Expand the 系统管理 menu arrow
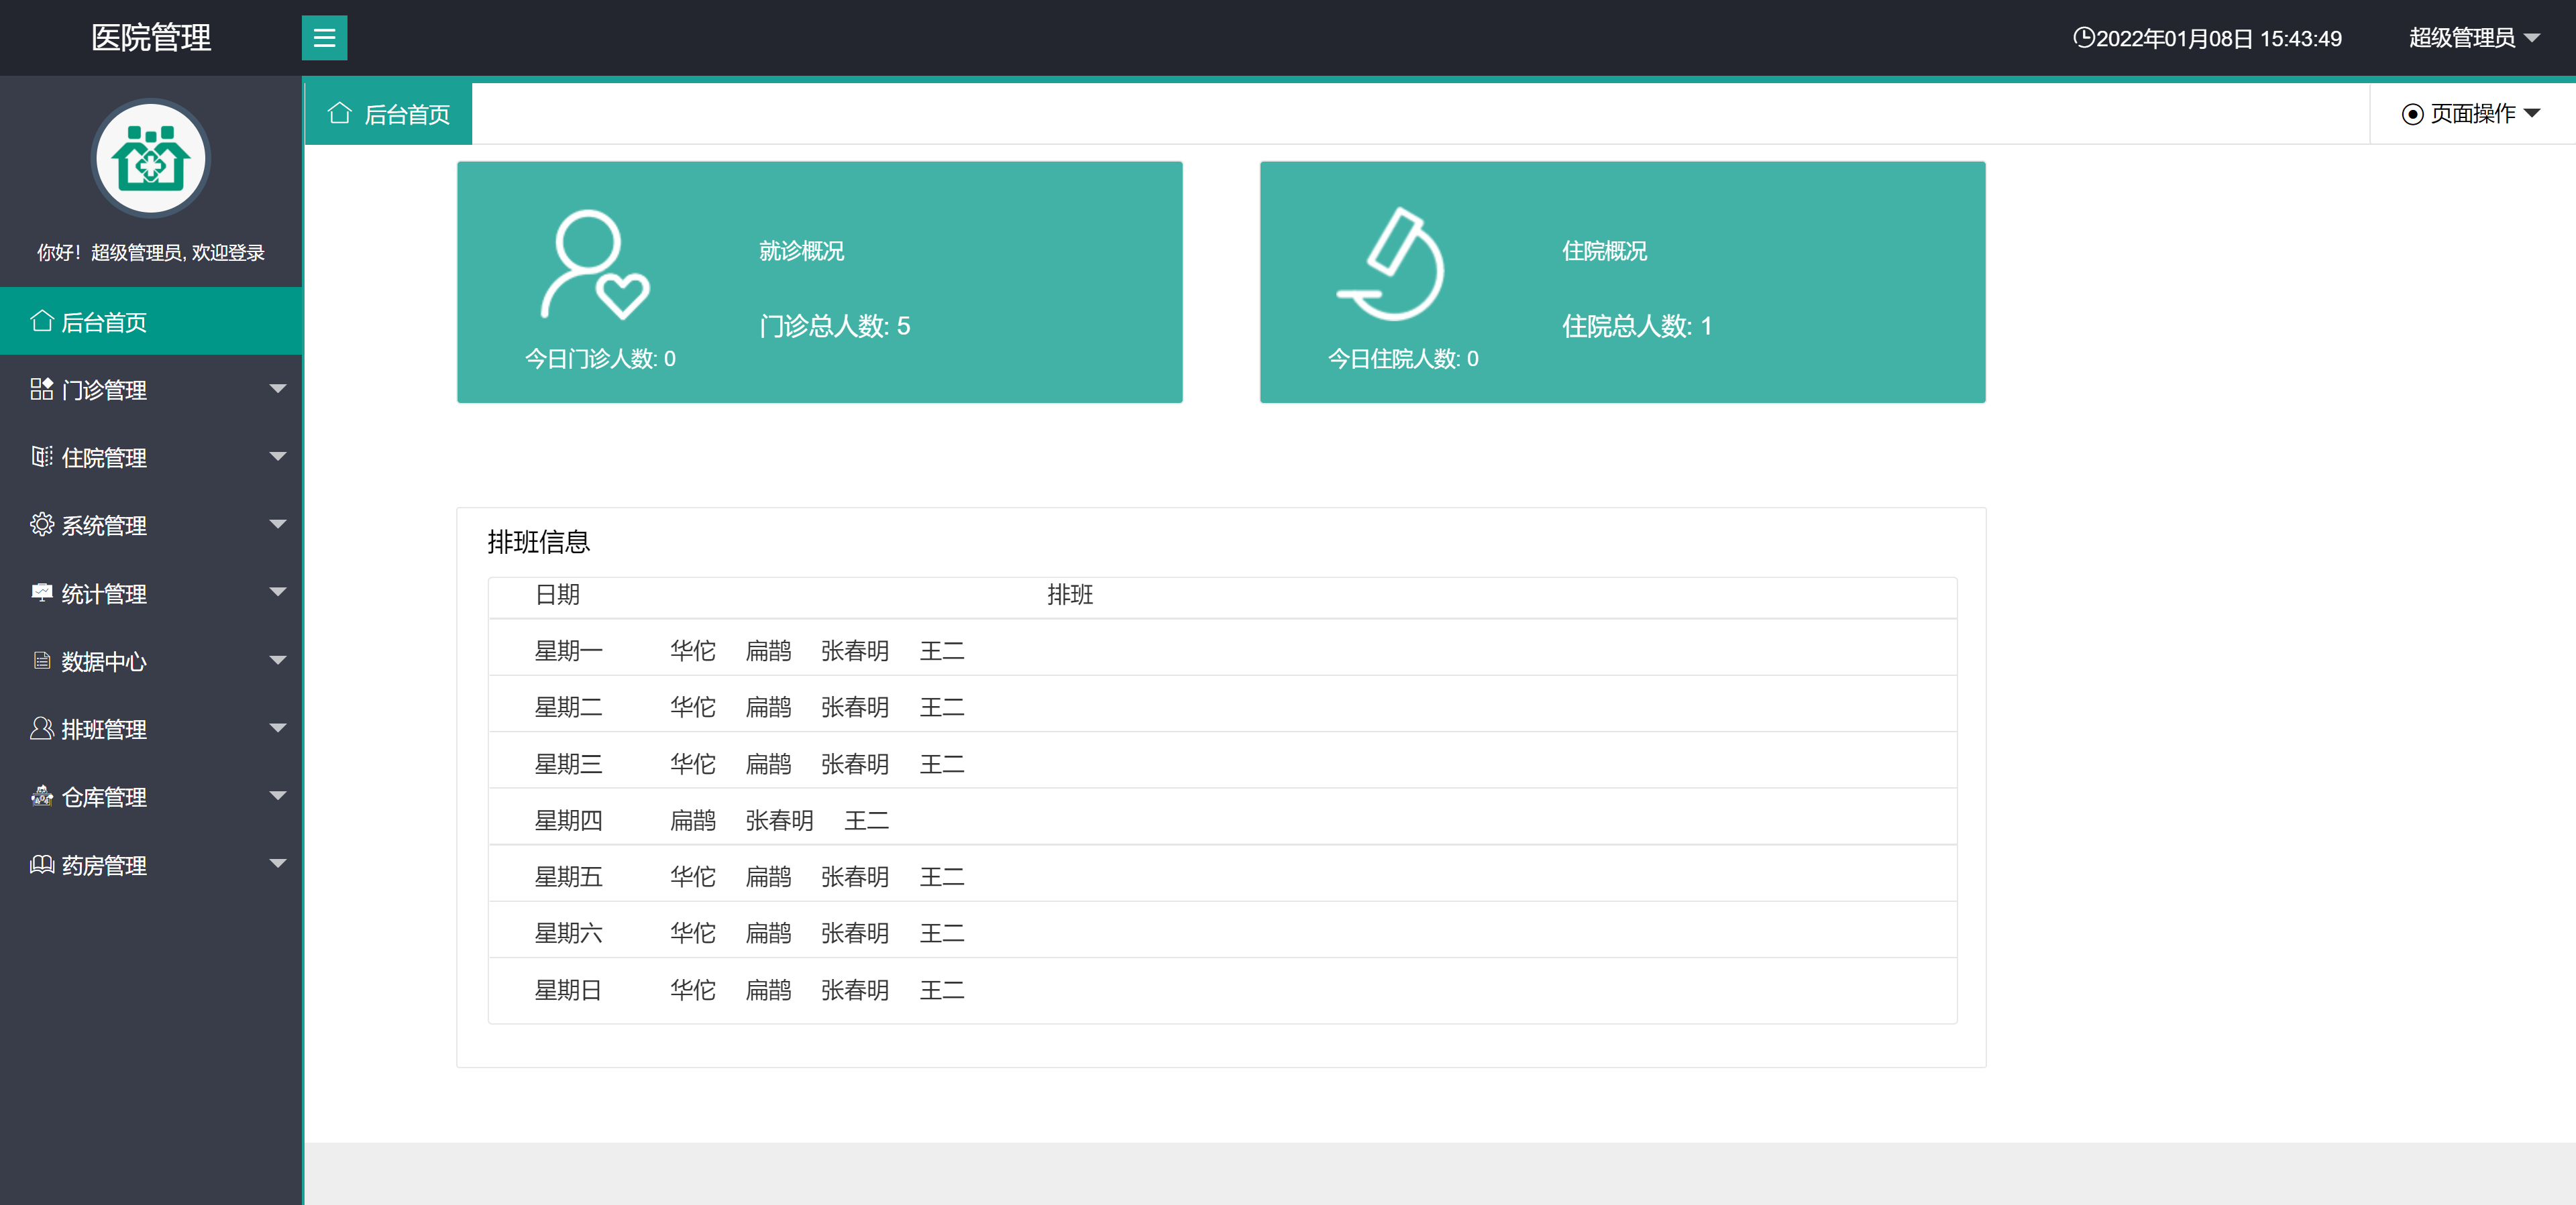 (x=278, y=524)
